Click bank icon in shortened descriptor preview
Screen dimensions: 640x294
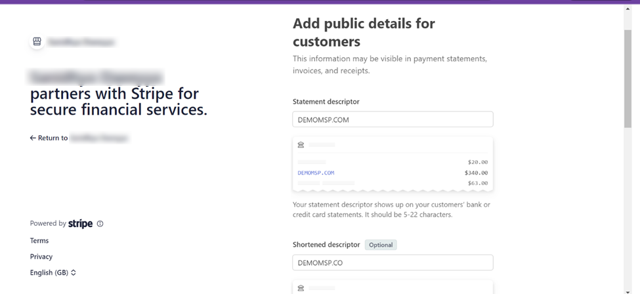[x=301, y=288]
